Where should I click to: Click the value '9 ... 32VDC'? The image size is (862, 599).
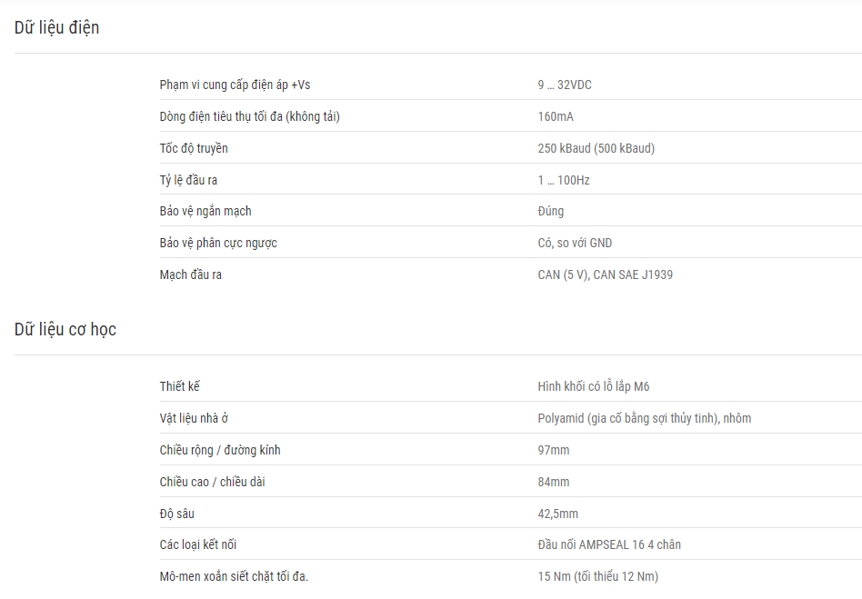565,85
